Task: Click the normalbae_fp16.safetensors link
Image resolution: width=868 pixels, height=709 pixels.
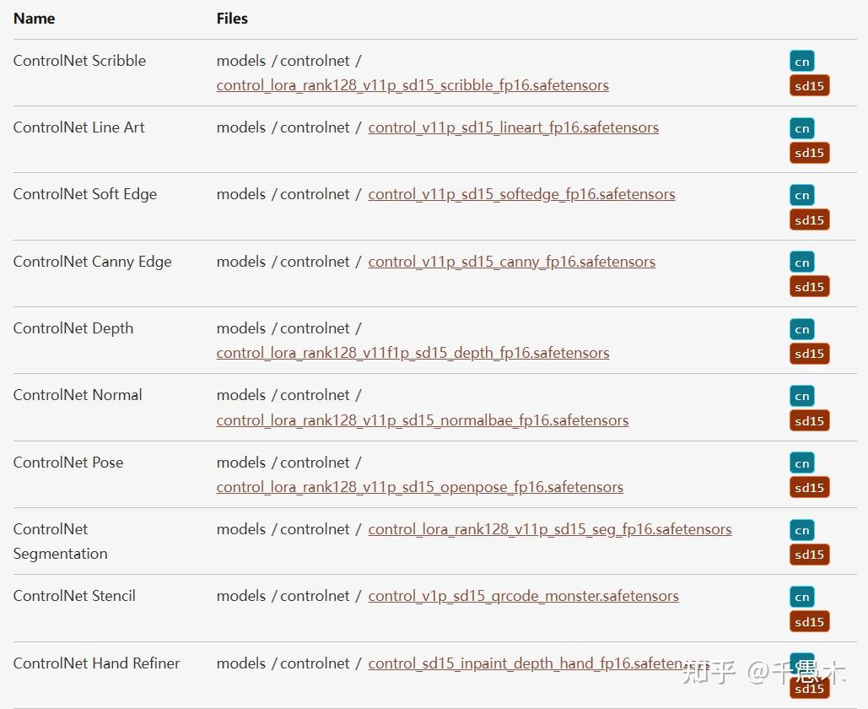Action: coord(422,419)
